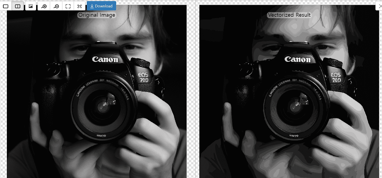Click the fit-to-screen icon

79,6
